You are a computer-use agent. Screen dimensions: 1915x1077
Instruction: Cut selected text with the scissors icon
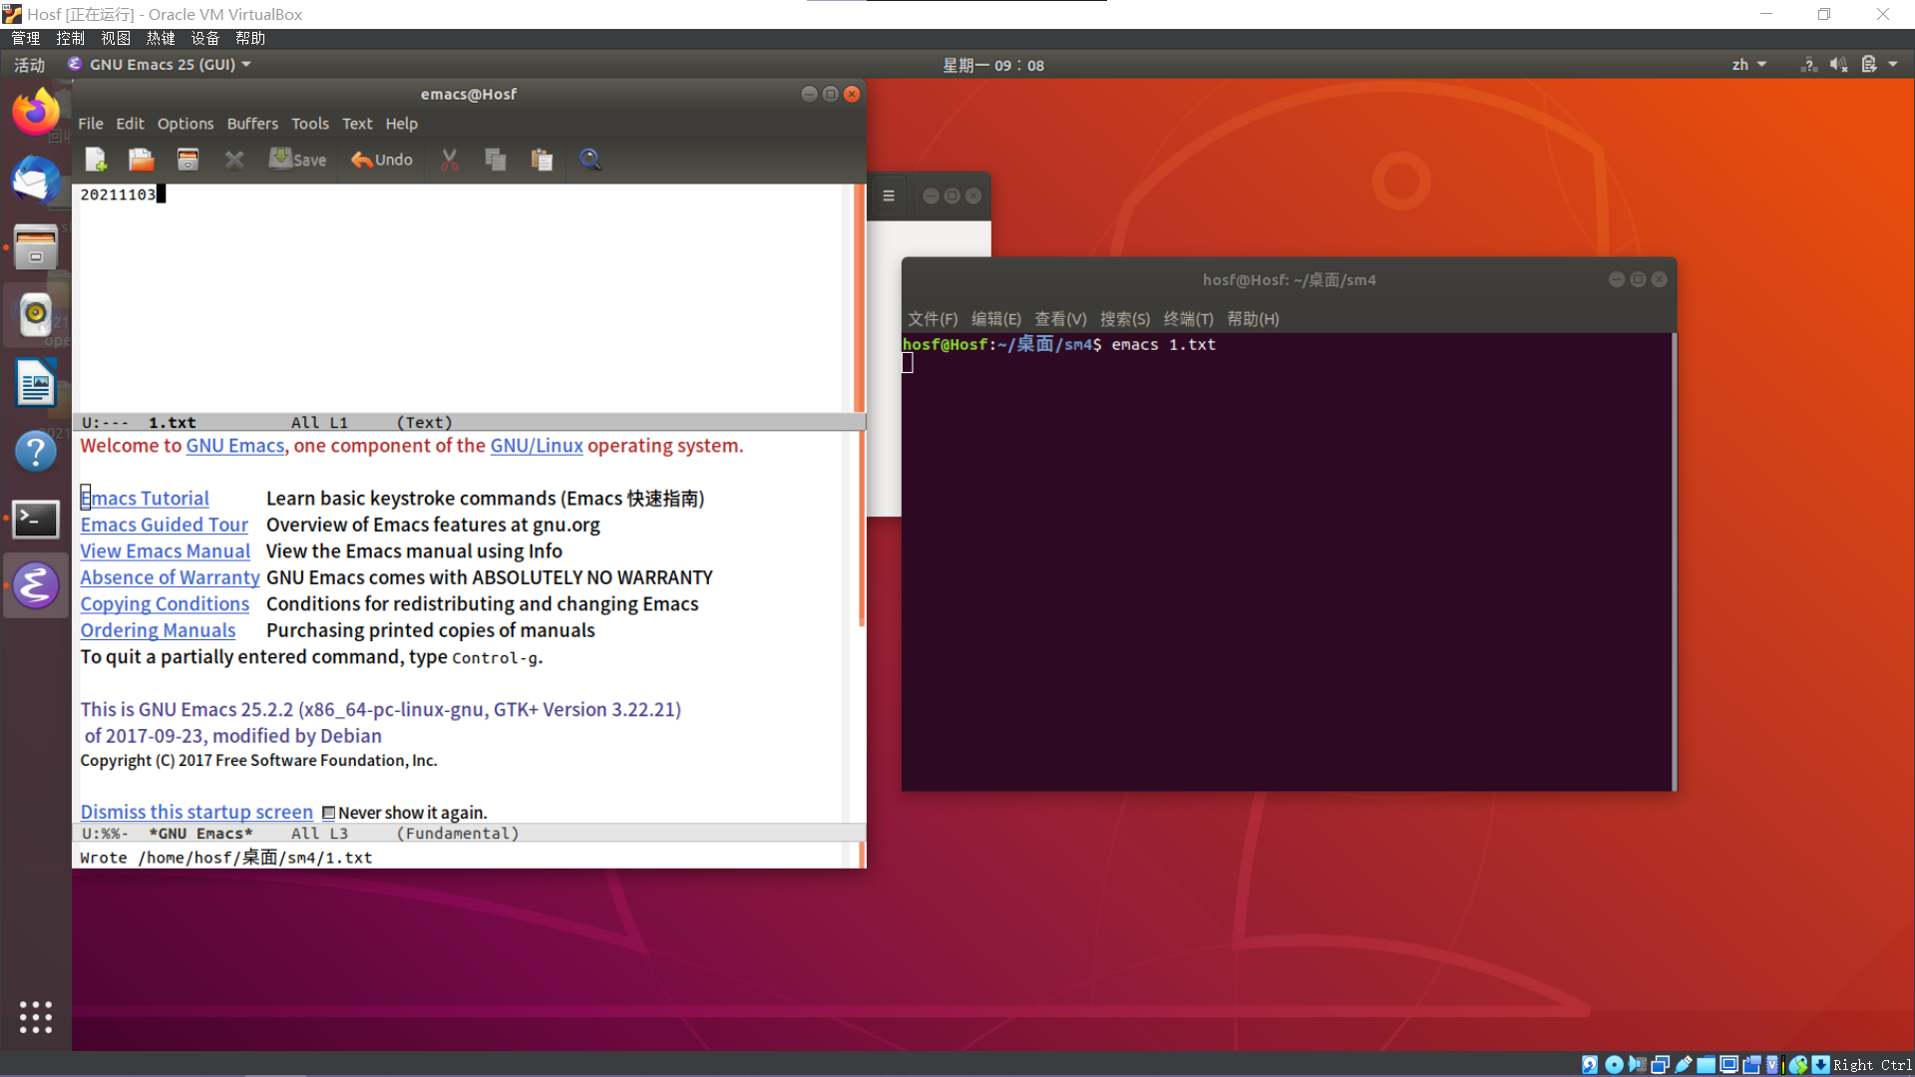coord(450,160)
